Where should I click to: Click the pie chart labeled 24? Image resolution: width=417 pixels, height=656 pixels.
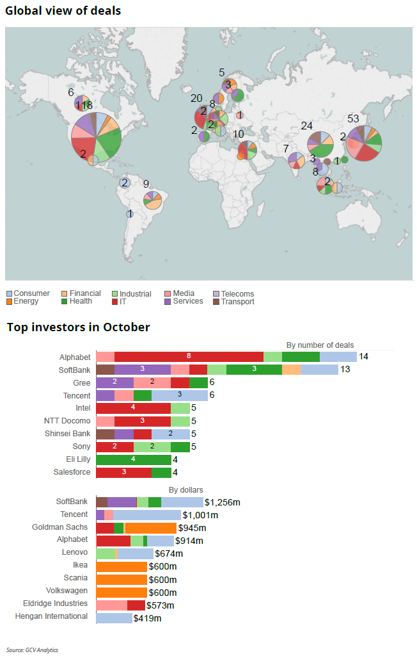tap(320, 144)
